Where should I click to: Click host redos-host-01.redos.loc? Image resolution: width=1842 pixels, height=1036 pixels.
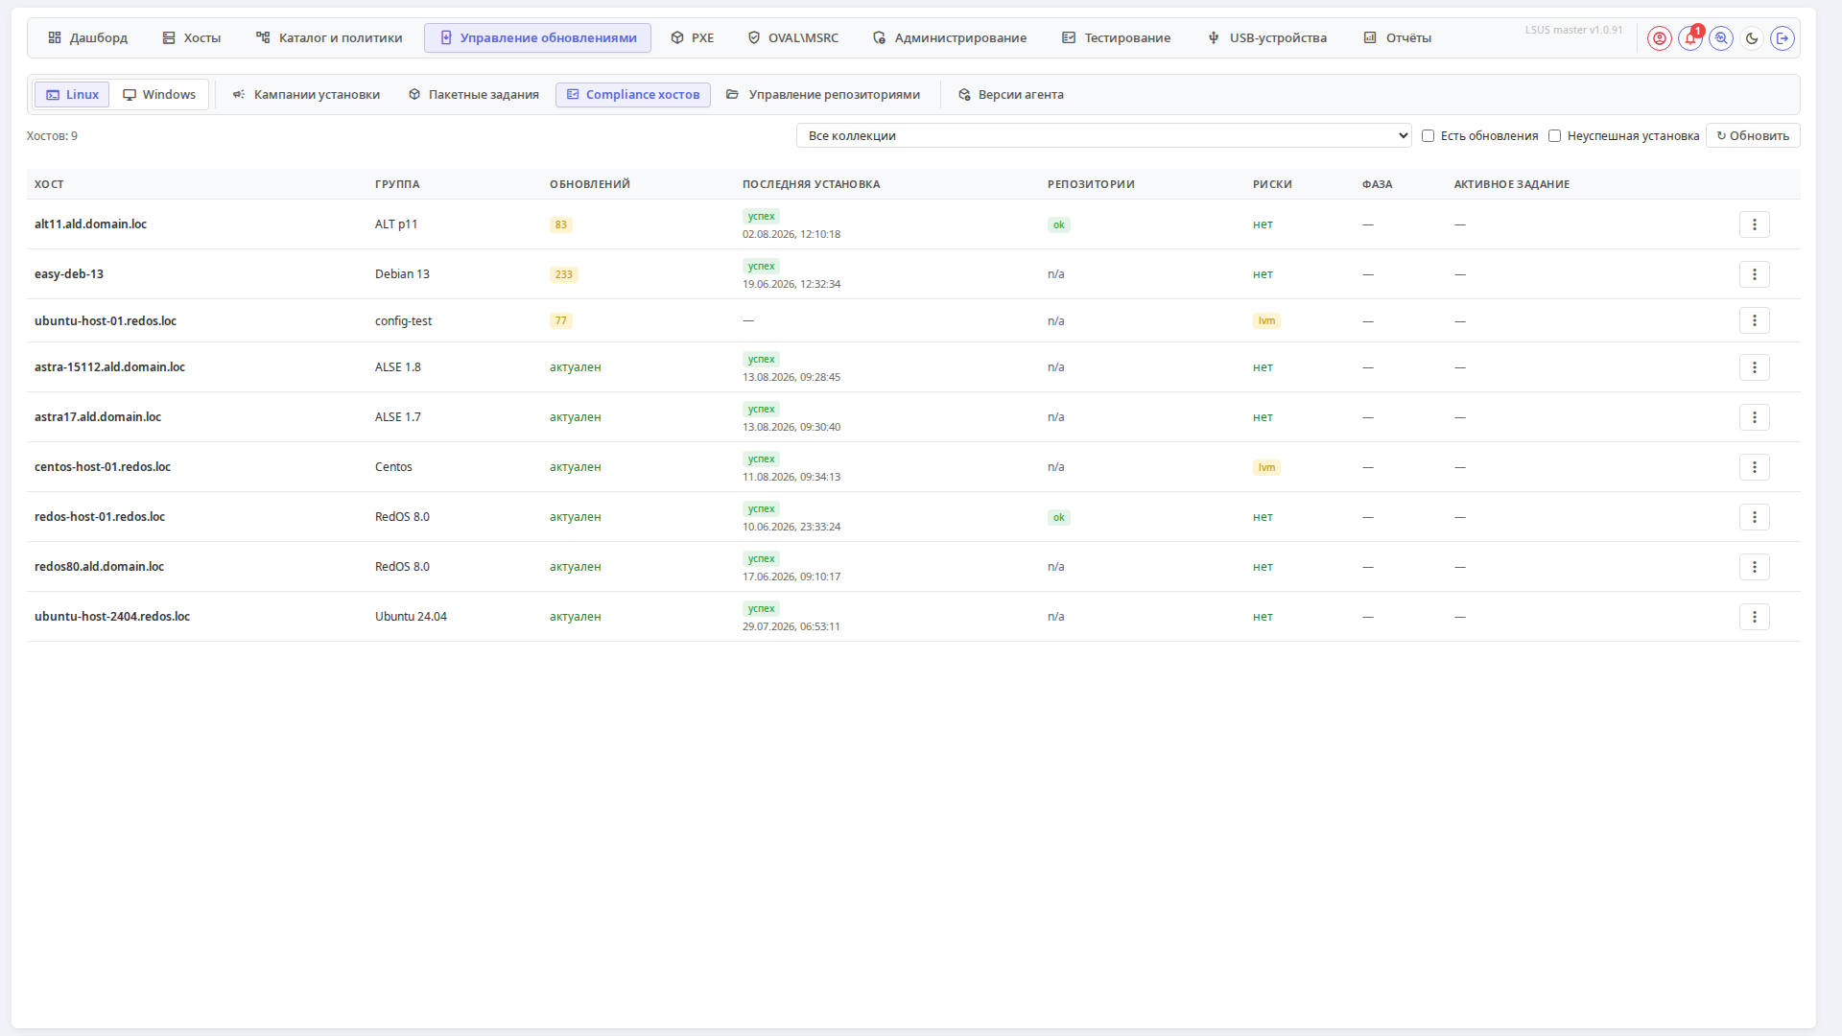[100, 517]
